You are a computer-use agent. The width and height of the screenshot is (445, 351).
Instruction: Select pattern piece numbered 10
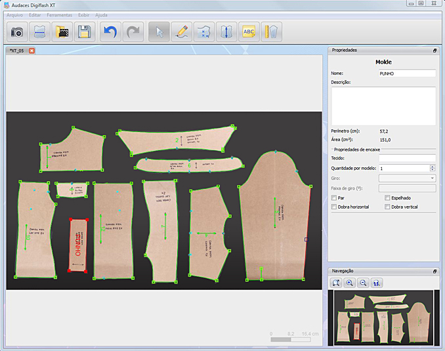(35, 230)
